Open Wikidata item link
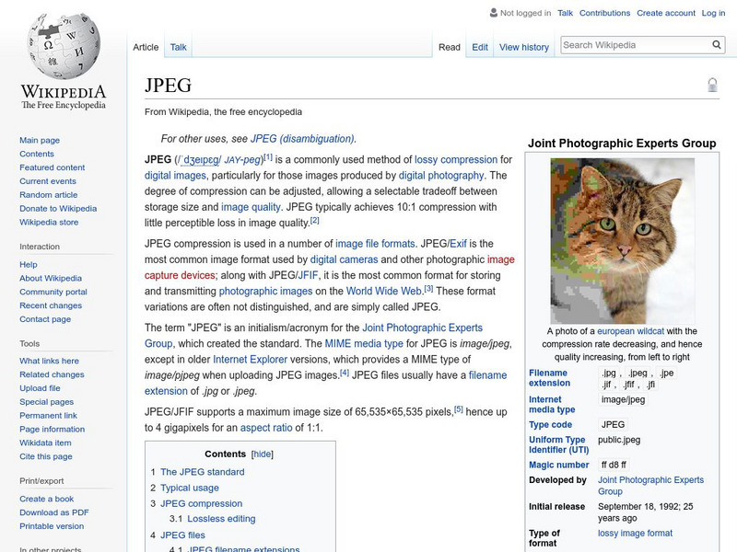This screenshot has height=552, width=737. (x=45, y=443)
